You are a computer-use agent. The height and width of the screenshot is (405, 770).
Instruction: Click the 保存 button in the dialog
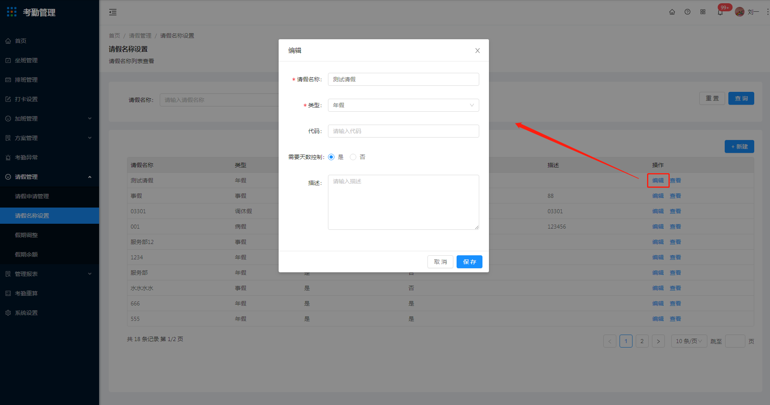click(469, 262)
